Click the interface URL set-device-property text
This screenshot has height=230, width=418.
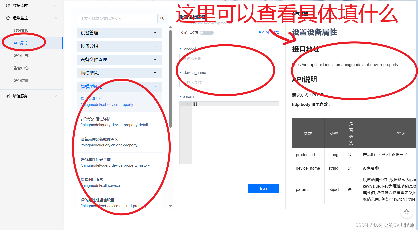pos(345,65)
